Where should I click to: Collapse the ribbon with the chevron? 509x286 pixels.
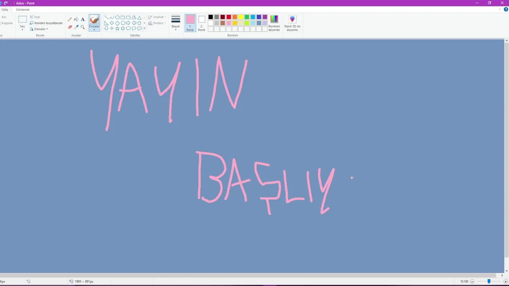click(500, 10)
